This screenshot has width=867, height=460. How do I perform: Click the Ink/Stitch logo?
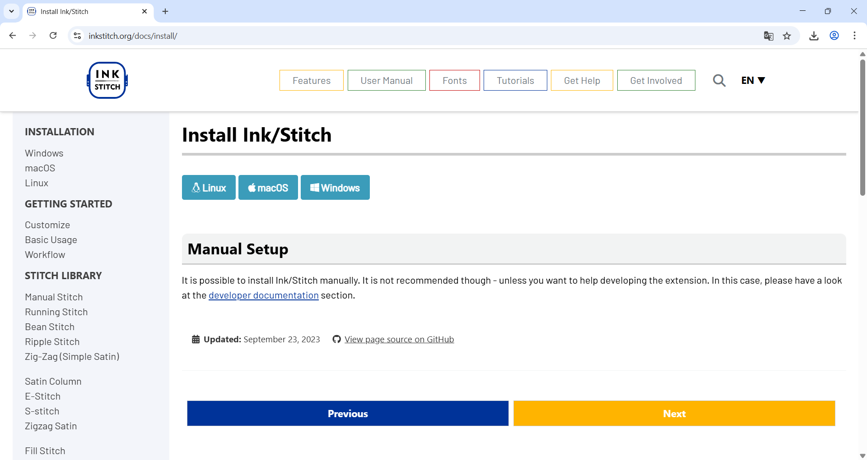(x=107, y=80)
